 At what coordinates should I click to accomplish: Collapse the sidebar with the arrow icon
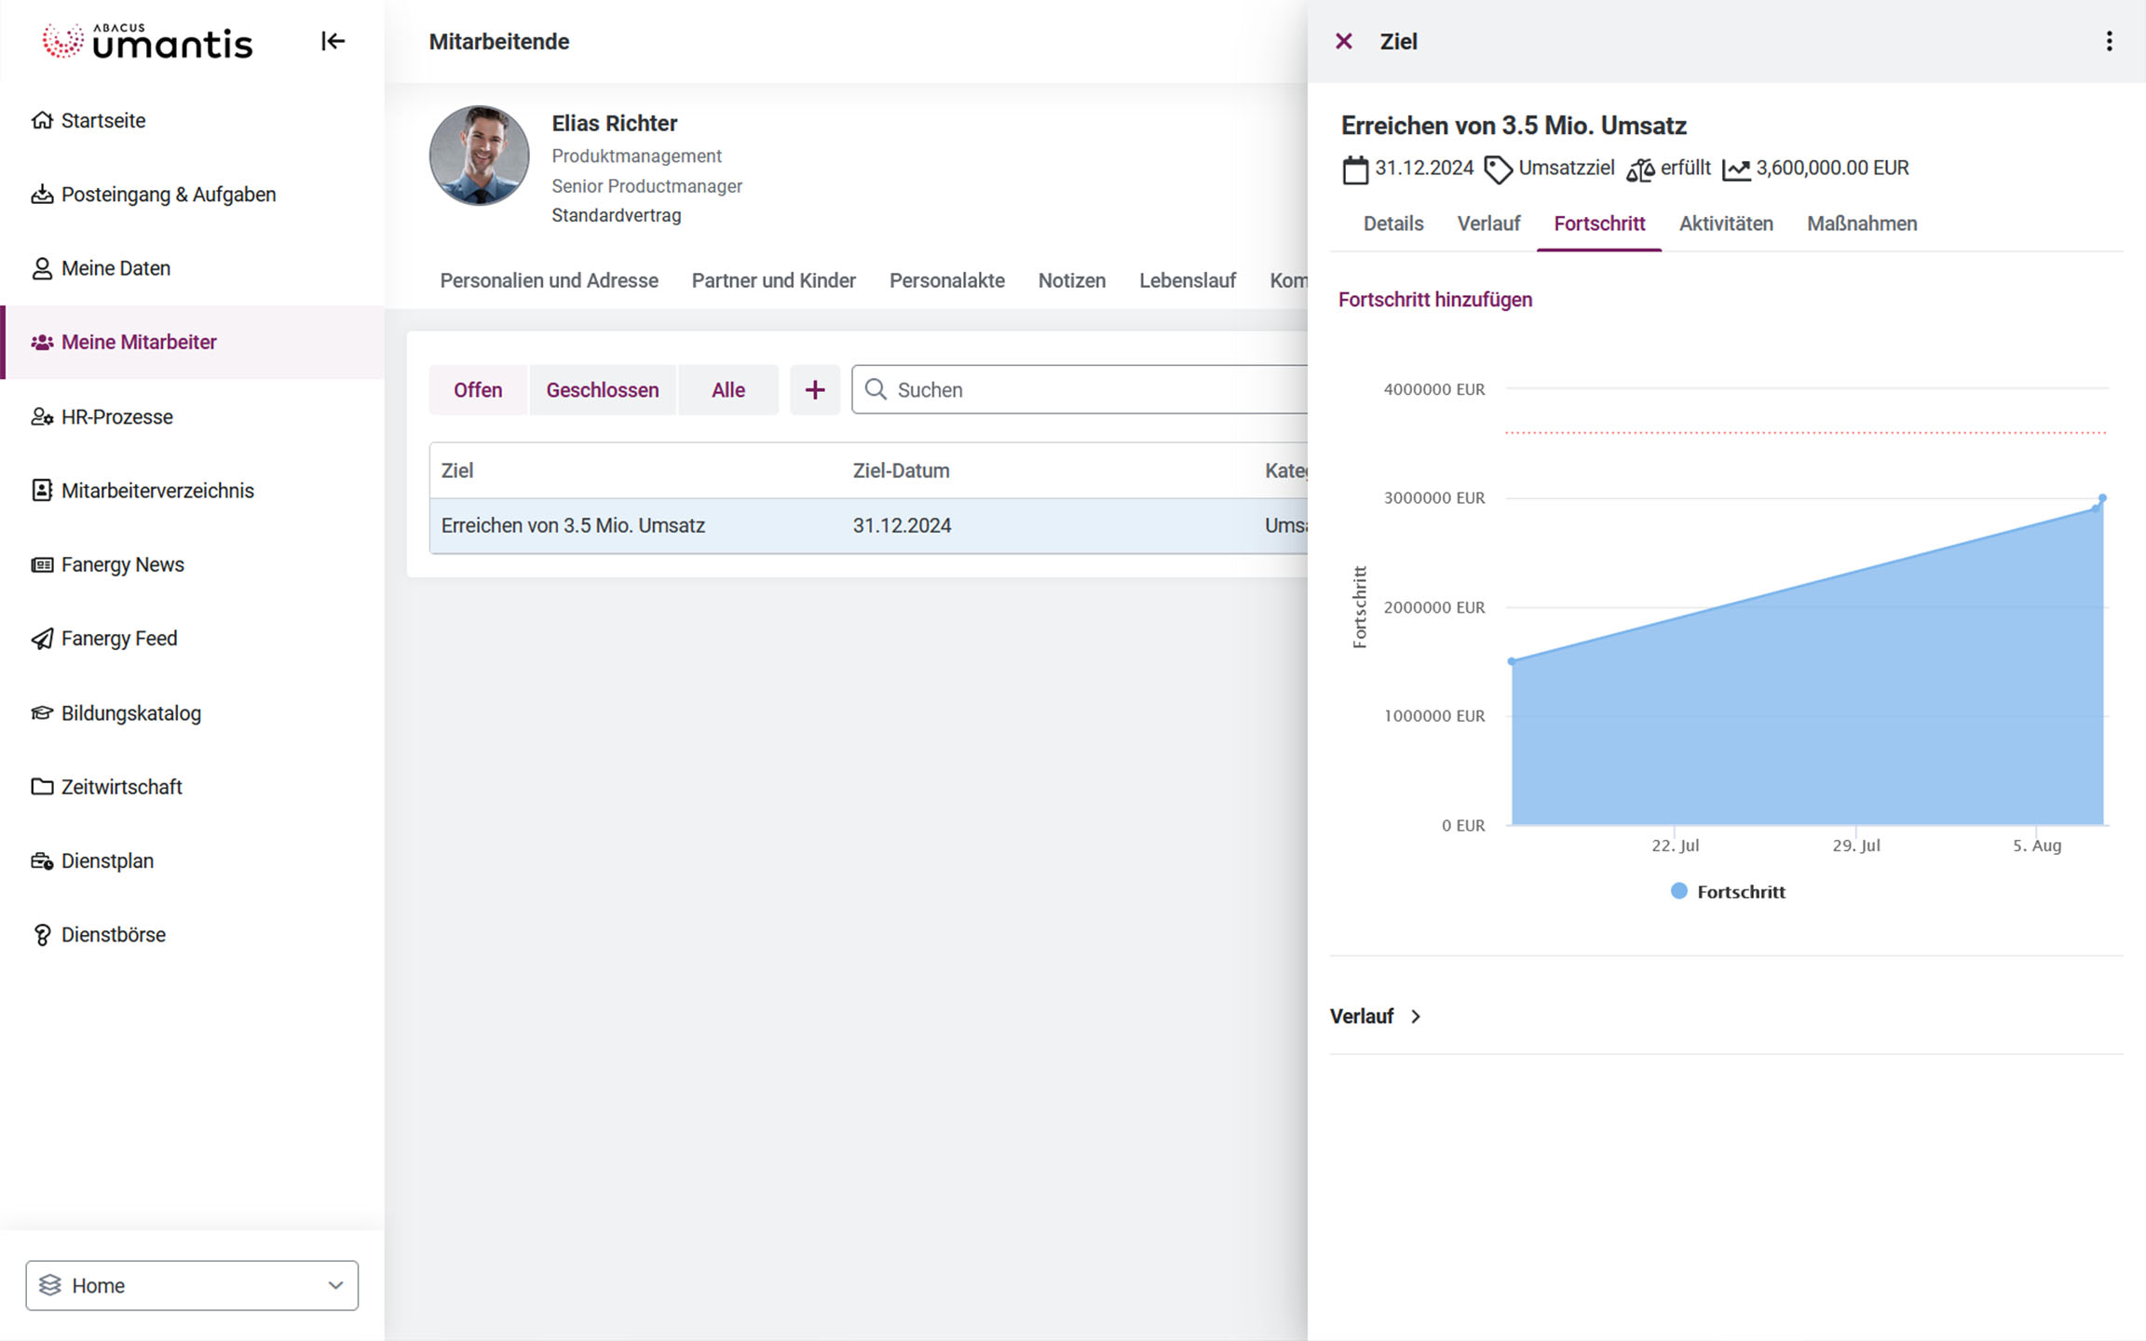[333, 41]
